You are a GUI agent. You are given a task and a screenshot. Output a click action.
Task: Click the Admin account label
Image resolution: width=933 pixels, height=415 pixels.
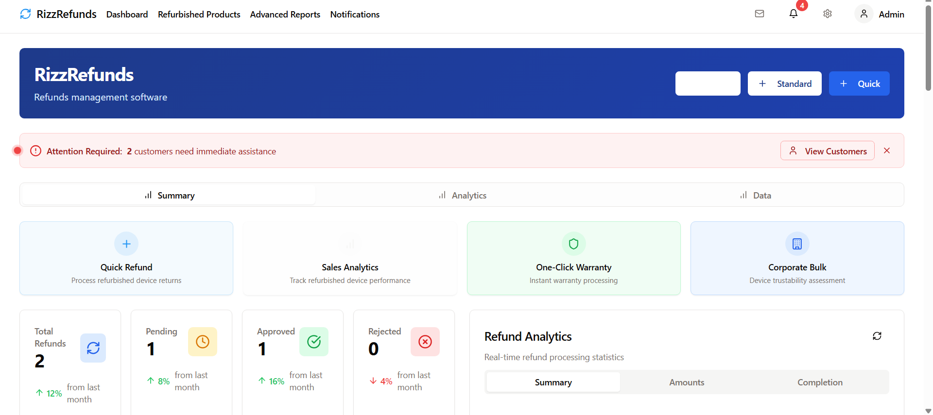click(x=891, y=15)
